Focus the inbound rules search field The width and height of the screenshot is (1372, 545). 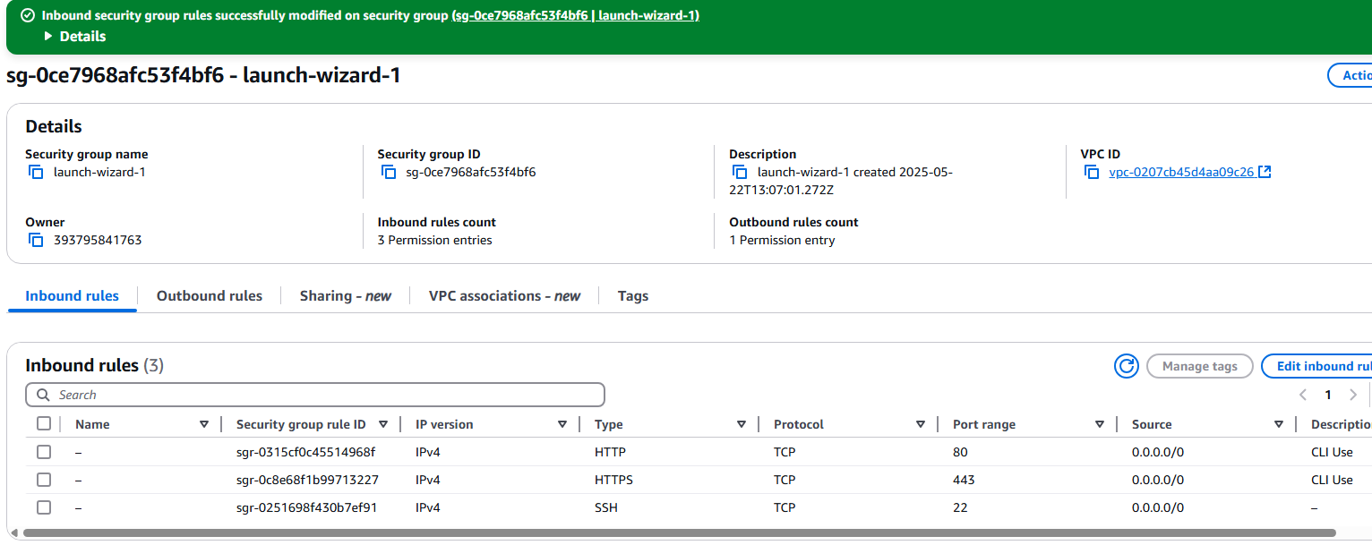pyautogui.click(x=315, y=395)
